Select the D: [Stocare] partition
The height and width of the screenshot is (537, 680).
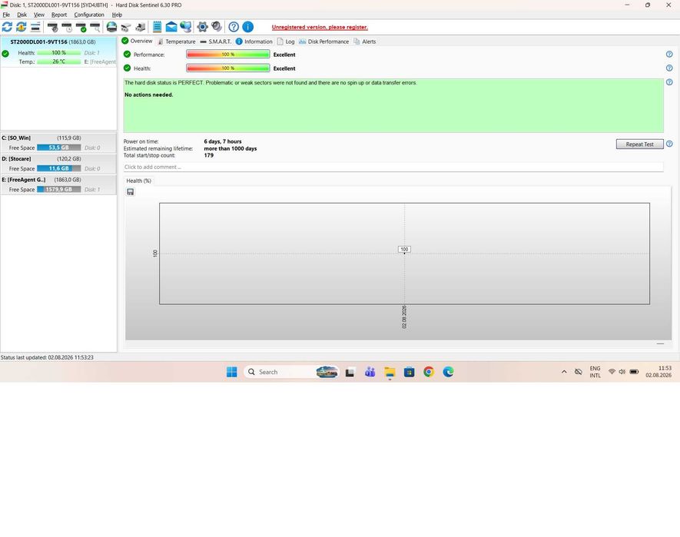tap(58, 164)
